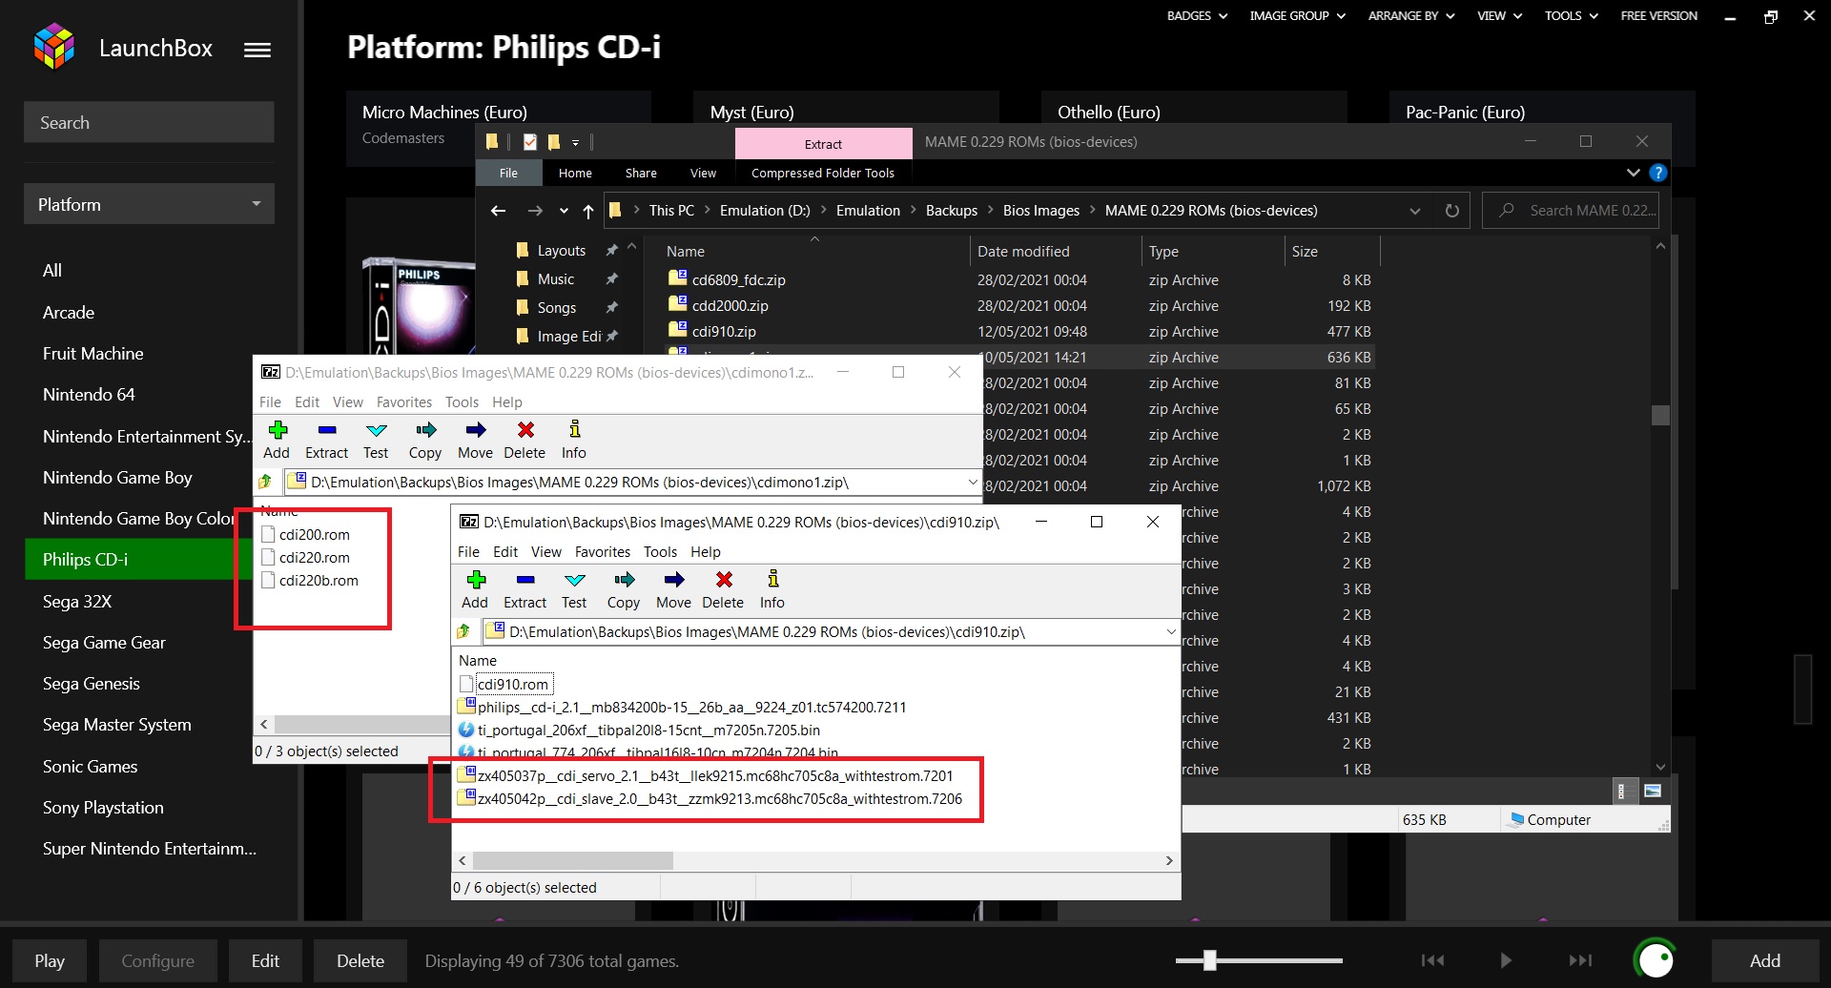The image size is (1831, 988).
Task: Open the ARRANGE BY dropdown menu
Action: coord(1411,15)
